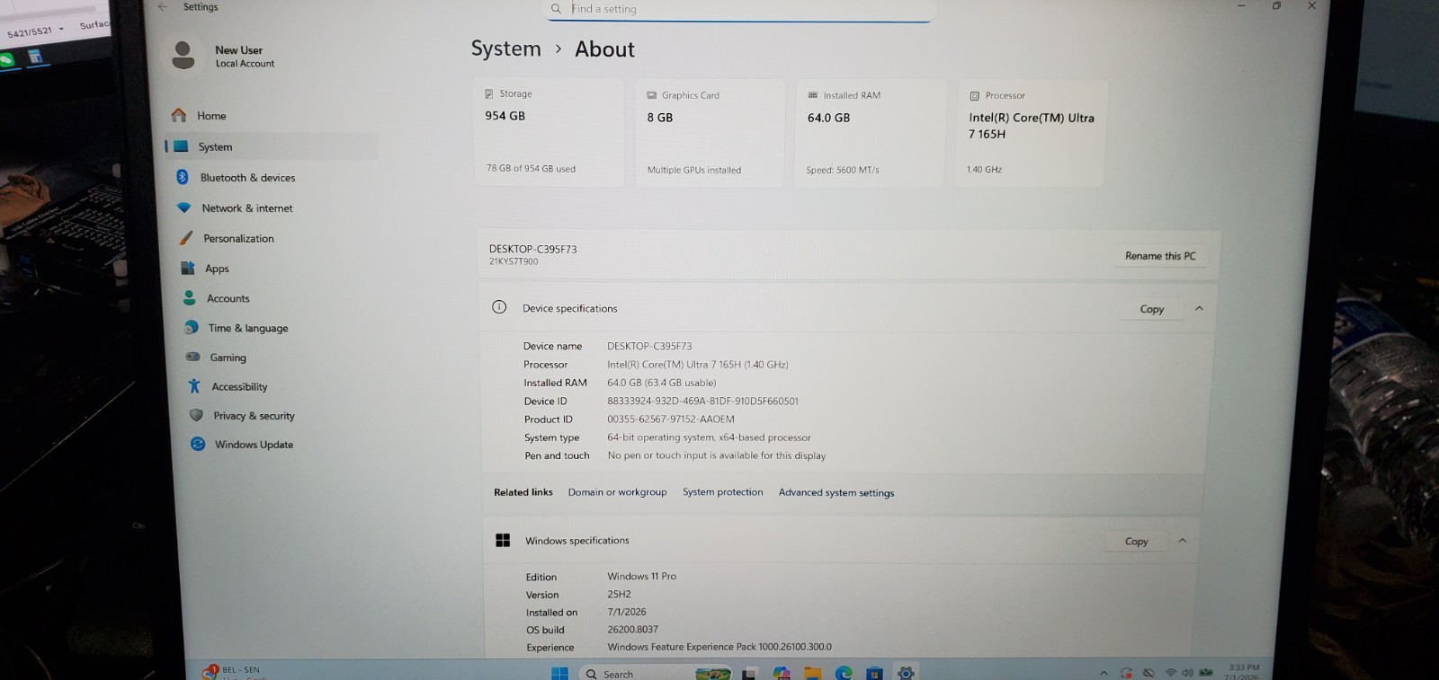Open the Copilot icon on taskbar
Viewport: 1439px width, 680px height.
(x=781, y=673)
